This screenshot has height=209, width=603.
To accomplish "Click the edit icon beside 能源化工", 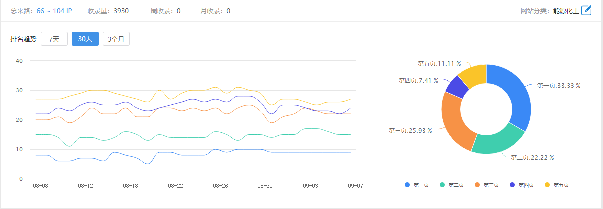I will [586, 11].
